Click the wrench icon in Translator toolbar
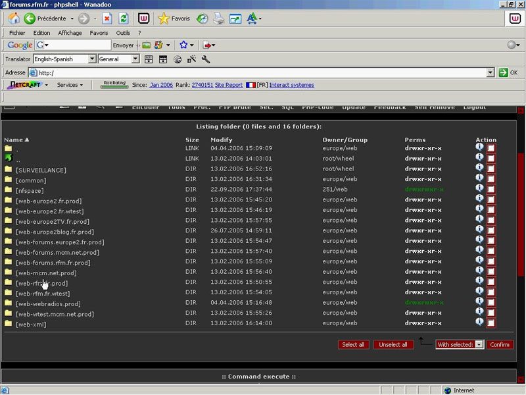This screenshot has height=395, width=526. pyautogui.click(x=206, y=59)
